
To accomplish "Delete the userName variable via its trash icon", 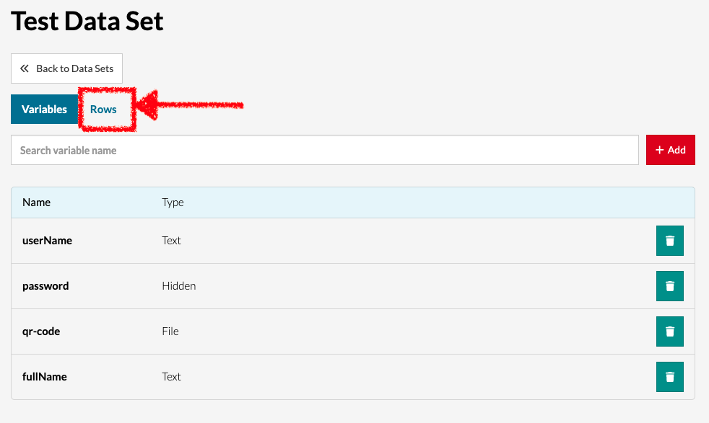I will [669, 241].
